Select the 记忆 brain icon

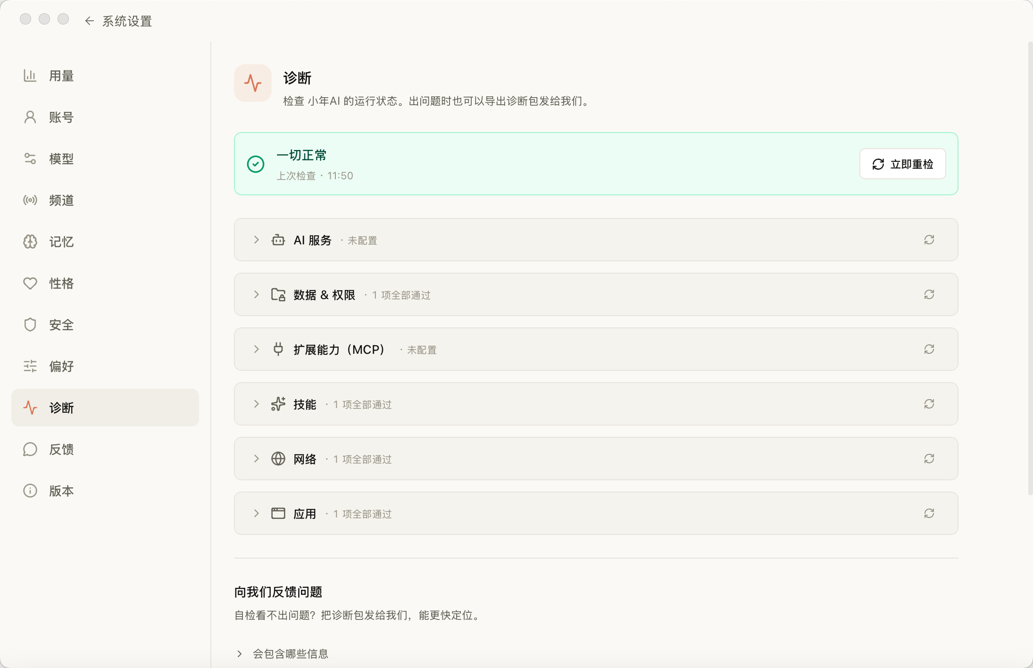[x=30, y=242]
